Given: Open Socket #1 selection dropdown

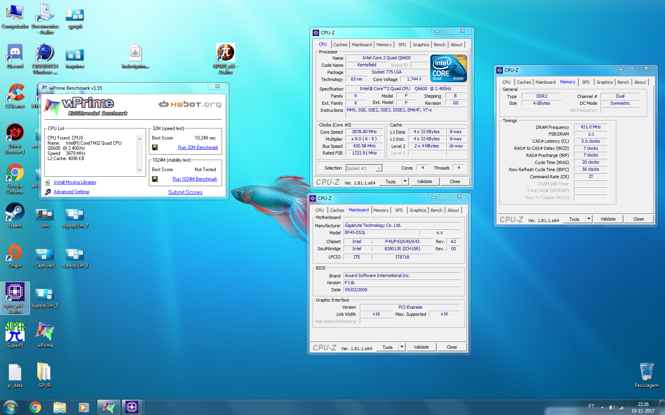Looking at the screenshot, I should coord(364,168).
